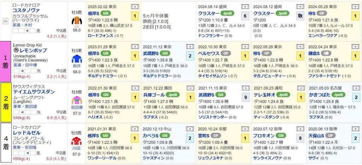Viewport: 362px width, 165px height.
Task: Open video icon for 2022.11.12 東京 武蔵野S
Action: click(190, 47)
